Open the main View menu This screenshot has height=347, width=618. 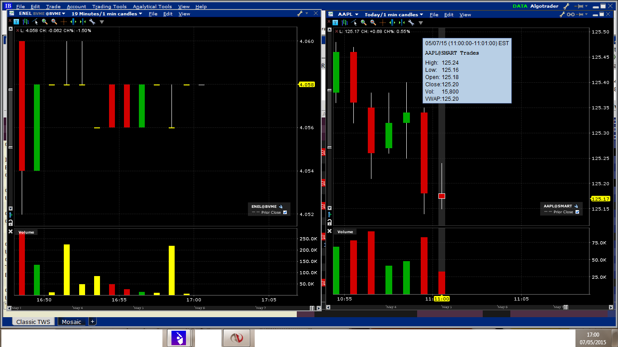click(184, 7)
